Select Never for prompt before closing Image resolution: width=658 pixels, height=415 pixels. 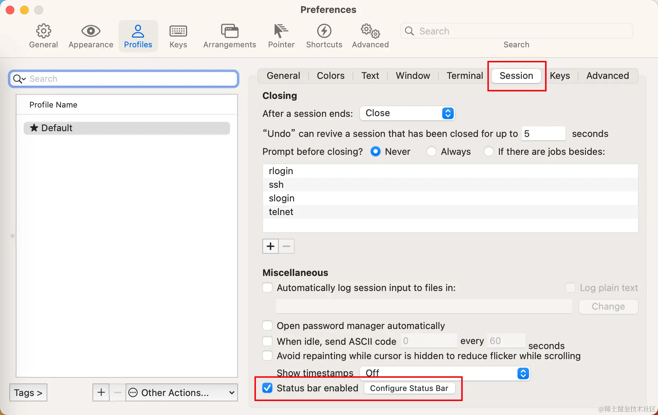coord(376,152)
